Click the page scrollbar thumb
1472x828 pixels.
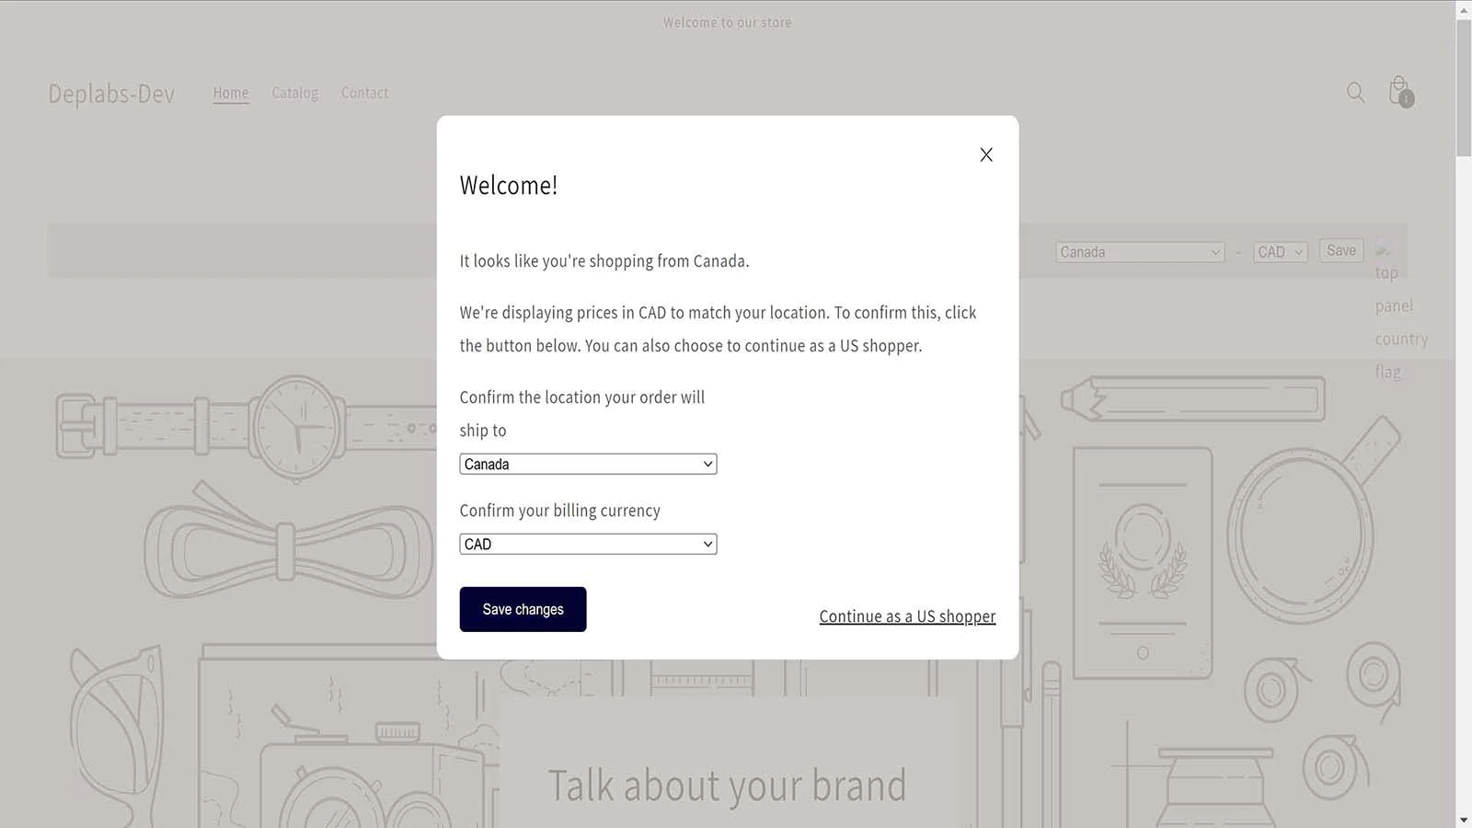point(1464,87)
